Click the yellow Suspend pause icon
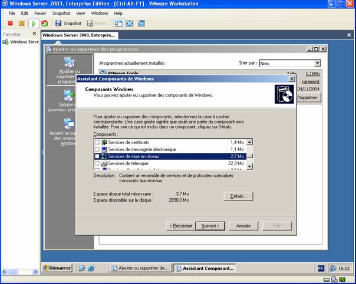 [x=22, y=24]
